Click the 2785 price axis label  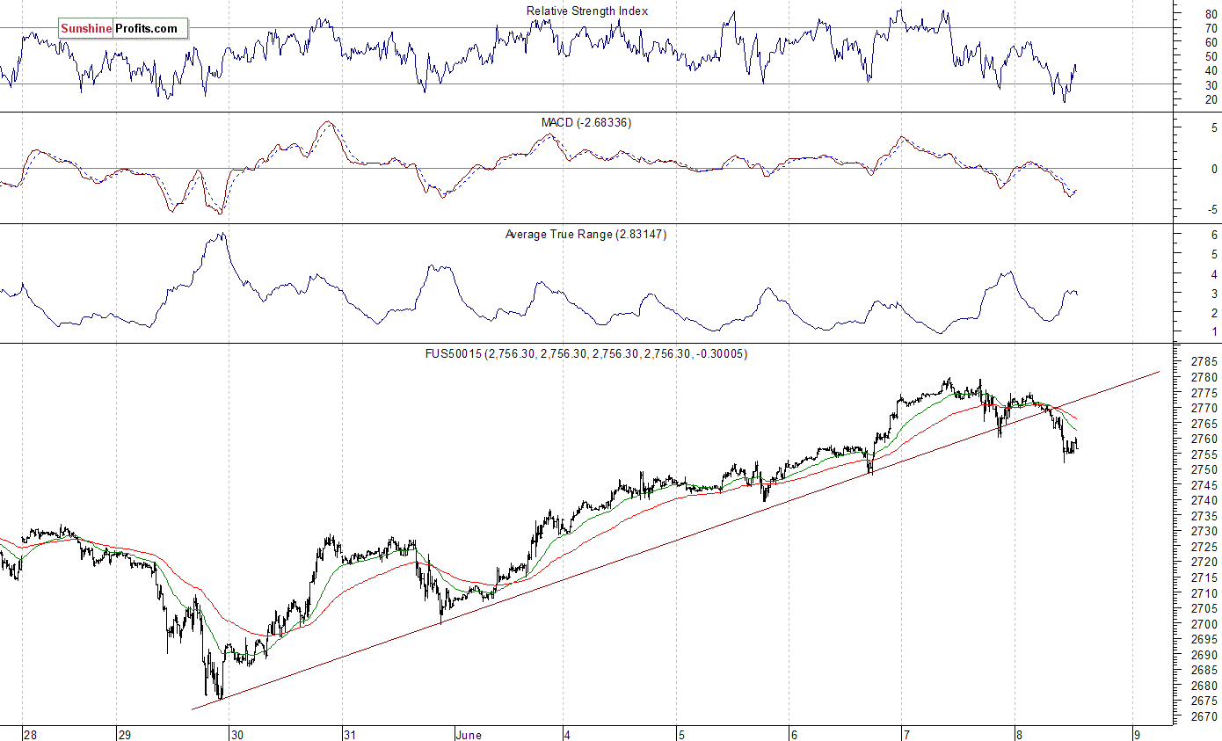pyautogui.click(x=1204, y=362)
